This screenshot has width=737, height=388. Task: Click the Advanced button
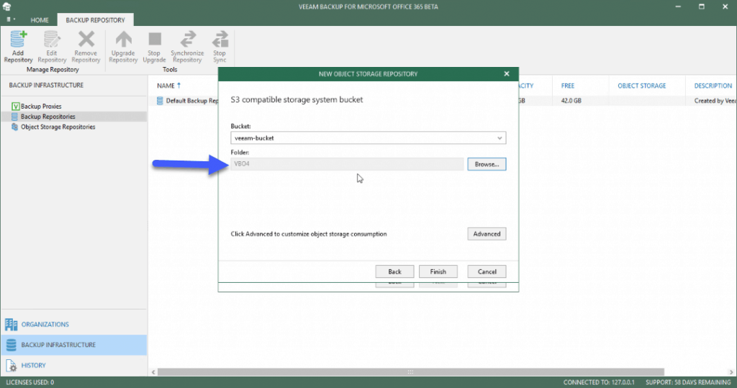click(487, 234)
